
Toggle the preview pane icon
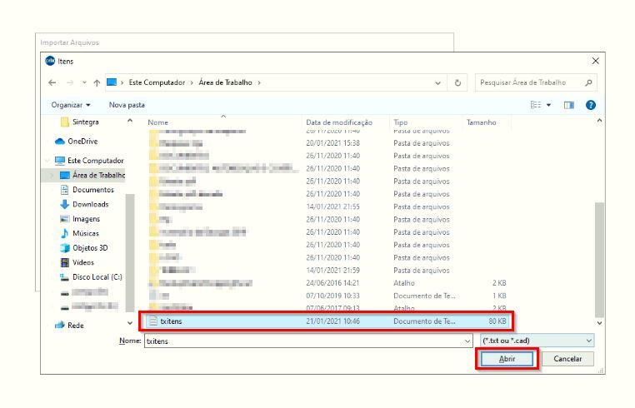pyautogui.click(x=569, y=105)
